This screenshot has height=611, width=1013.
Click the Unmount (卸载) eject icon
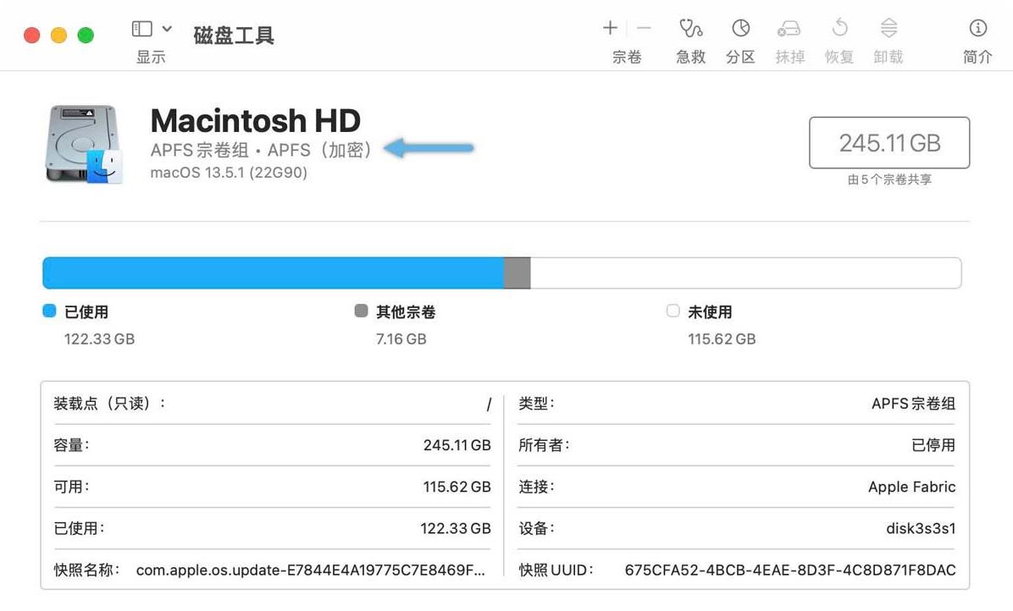tap(888, 29)
